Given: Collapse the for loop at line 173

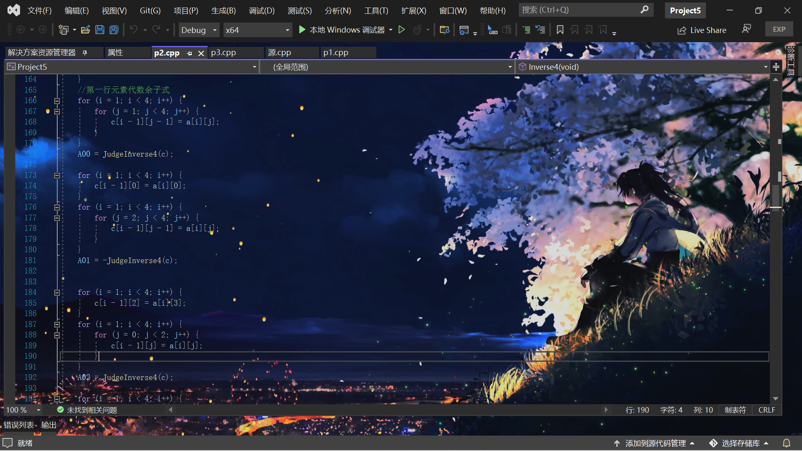Looking at the screenshot, I should coord(57,175).
